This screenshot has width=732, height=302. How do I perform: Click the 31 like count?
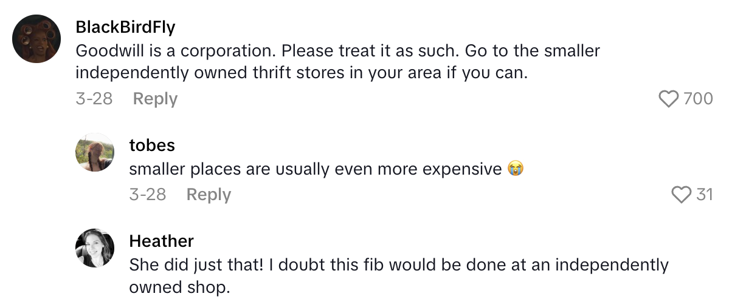704,195
